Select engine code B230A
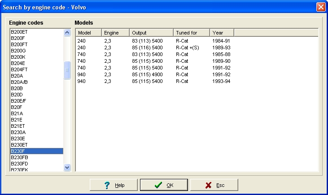Viewport: 328px width, 195px height. coord(37,132)
